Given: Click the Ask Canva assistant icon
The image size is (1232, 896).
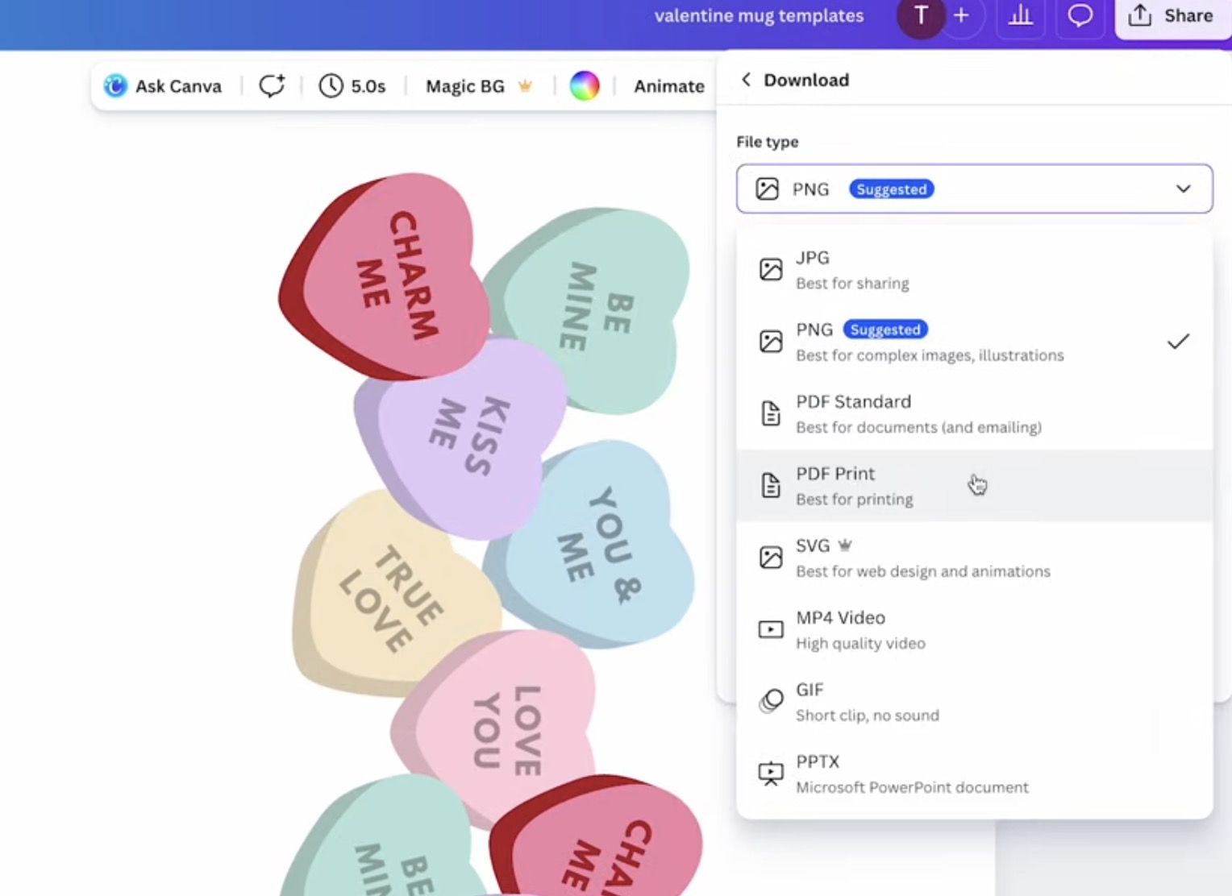Looking at the screenshot, I should (x=115, y=85).
